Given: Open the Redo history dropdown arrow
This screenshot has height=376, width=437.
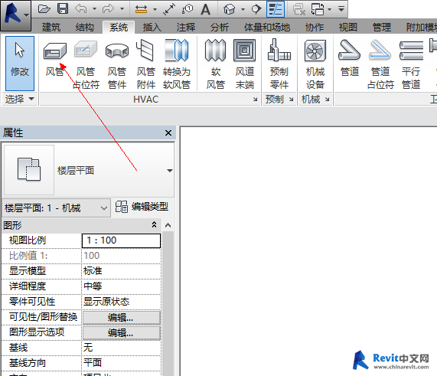Looking at the screenshot, I should (122, 9).
